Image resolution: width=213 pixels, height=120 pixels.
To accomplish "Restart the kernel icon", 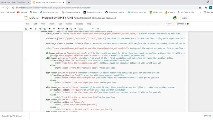I will tap(71, 29).
